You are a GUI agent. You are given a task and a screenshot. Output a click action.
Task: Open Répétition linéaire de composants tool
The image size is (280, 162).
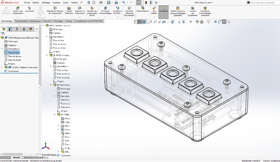coord(55,10)
